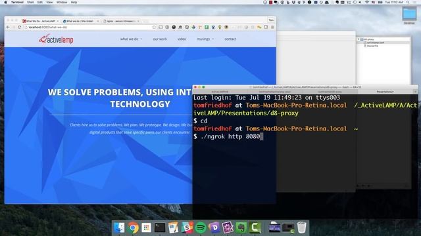Click the lightbulb extension icon in Chrome

pos(220,28)
